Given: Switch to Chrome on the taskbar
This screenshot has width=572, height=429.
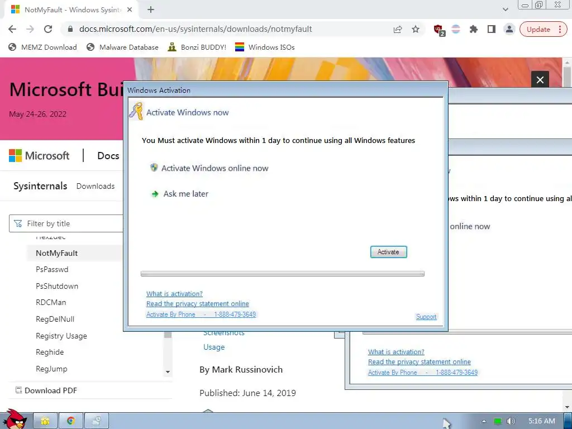Looking at the screenshot, I should [x=71, y=421].
